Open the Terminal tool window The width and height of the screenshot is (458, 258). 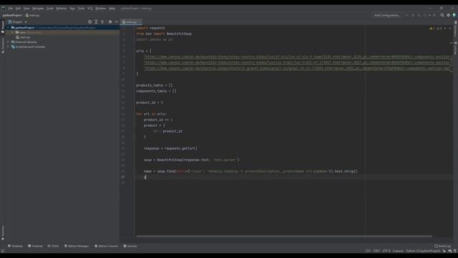[x=35, y=246]
